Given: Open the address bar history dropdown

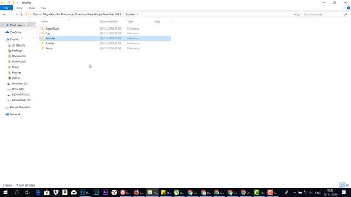Looking at the screenshot, I should (295, 15).
